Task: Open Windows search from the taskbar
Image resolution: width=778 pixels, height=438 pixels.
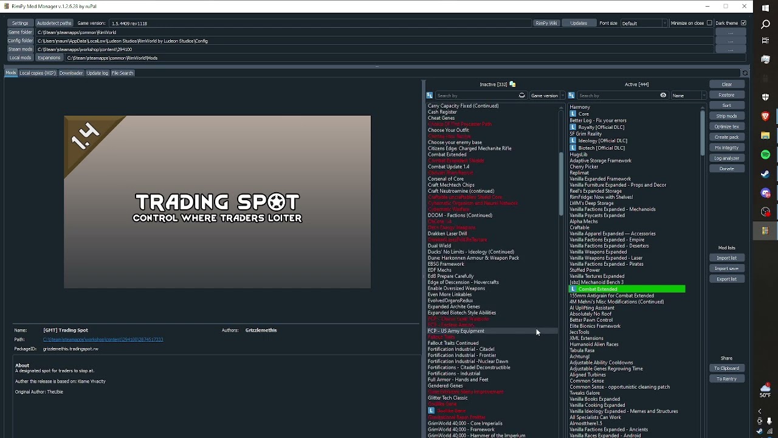Action: 765,24
